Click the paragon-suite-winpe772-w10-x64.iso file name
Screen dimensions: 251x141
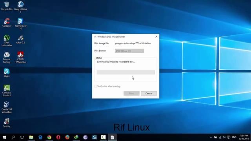point(133,43)
